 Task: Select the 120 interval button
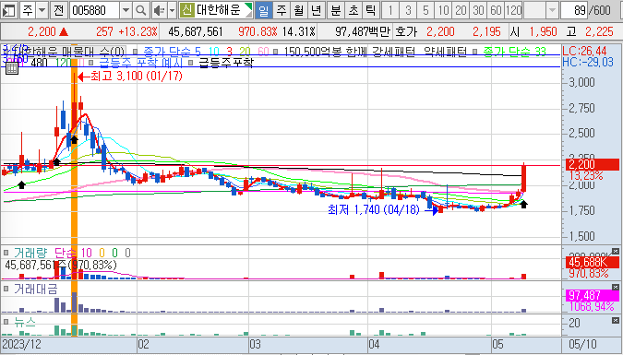[x=513, y=10]
